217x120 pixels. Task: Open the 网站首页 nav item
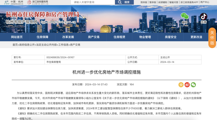coord(17,37)
